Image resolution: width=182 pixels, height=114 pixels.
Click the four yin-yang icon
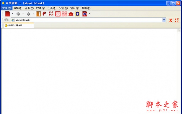point(51,14)
